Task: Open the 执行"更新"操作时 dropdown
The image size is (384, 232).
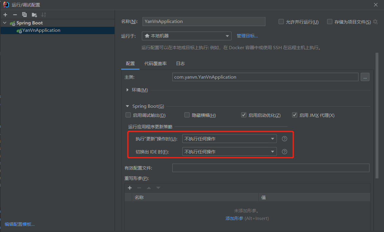Action: point(230,139)
